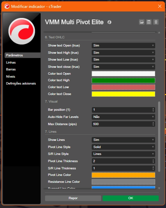The width and height of the screenshot is (166, 208).
Task: Open Definições adicionais section
Action: [x=21, y=83]
